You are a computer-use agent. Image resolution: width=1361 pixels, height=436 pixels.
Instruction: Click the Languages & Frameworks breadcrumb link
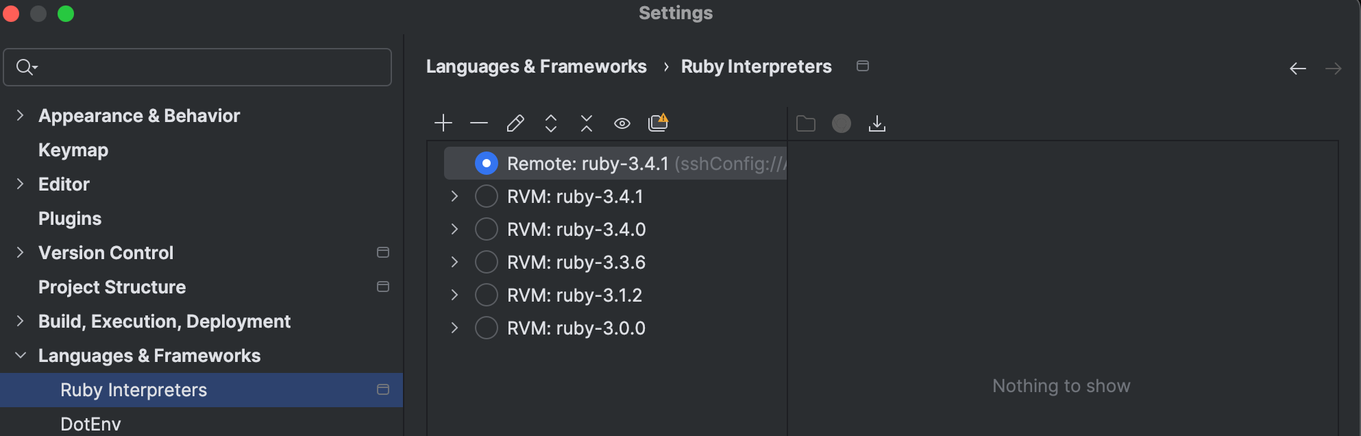pos(537,66)
